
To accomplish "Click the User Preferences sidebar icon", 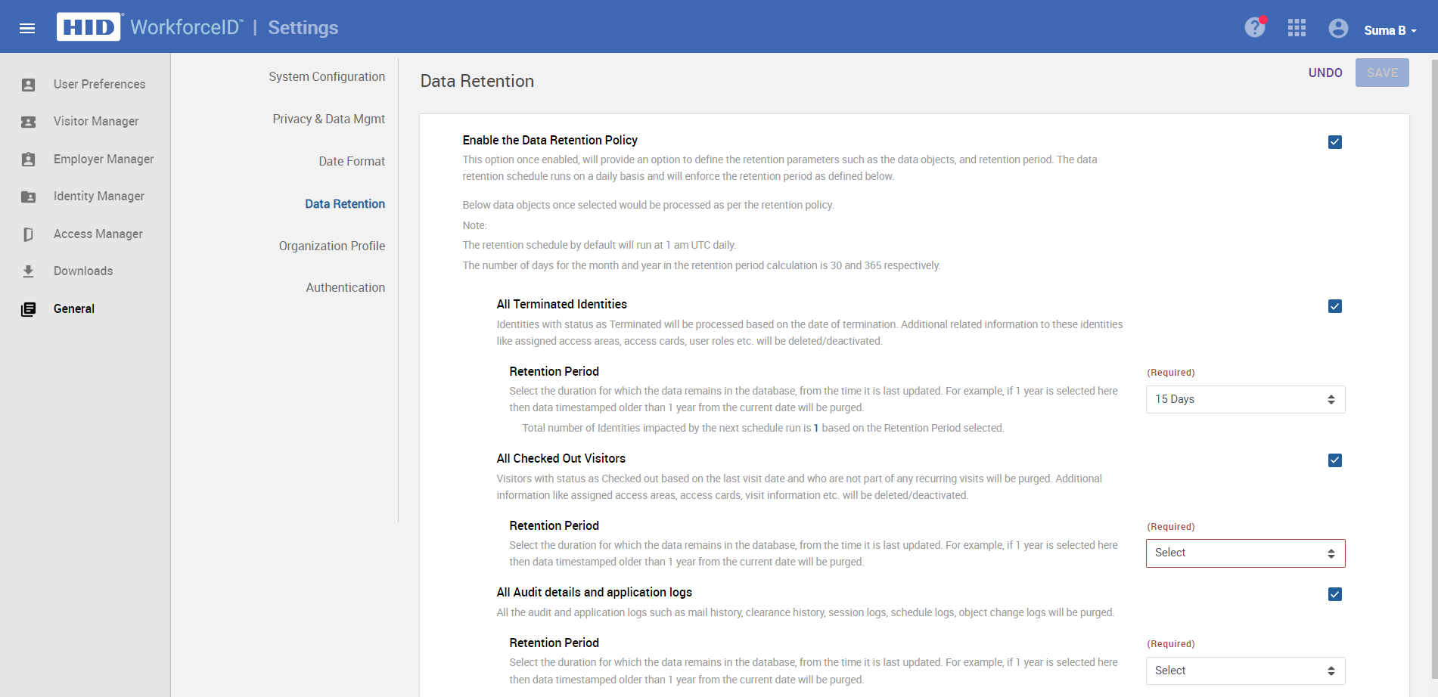I will [28, 85].
